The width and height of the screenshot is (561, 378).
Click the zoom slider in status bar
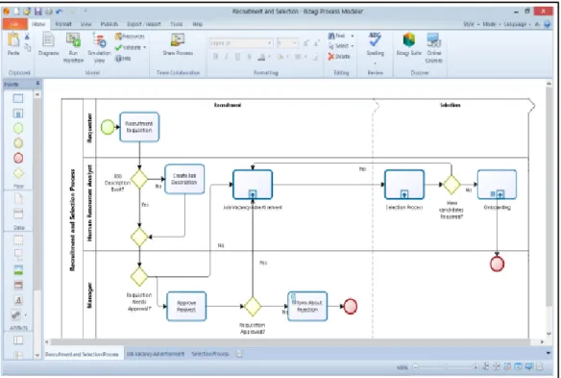click(x=445, y=366)
